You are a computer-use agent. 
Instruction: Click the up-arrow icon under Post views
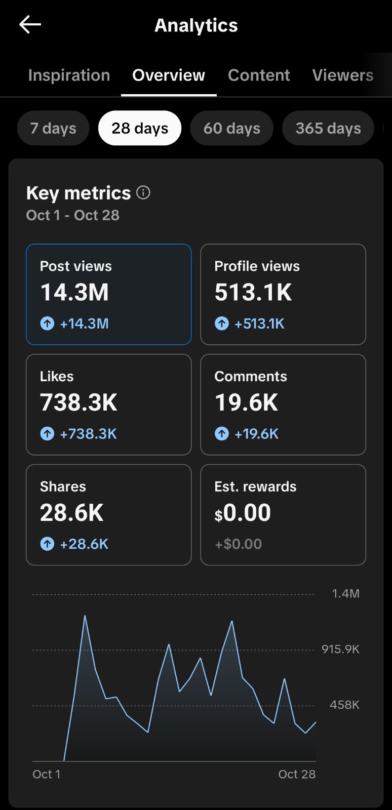coord(47,323)
